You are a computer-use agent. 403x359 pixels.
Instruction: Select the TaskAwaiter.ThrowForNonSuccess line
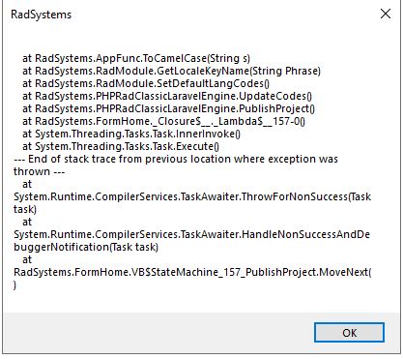click(192, 196)
